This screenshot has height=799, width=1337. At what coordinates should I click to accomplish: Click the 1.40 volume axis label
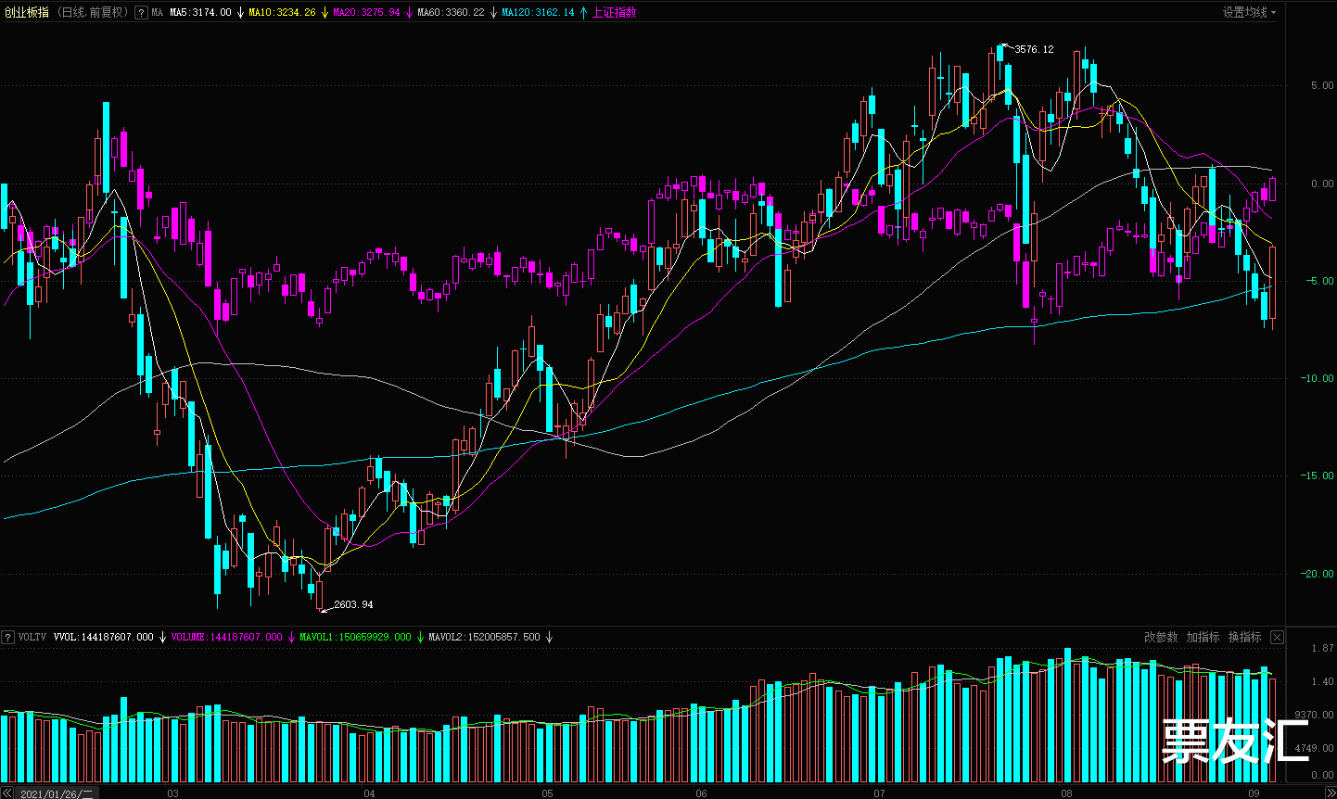coord(1323,681)
